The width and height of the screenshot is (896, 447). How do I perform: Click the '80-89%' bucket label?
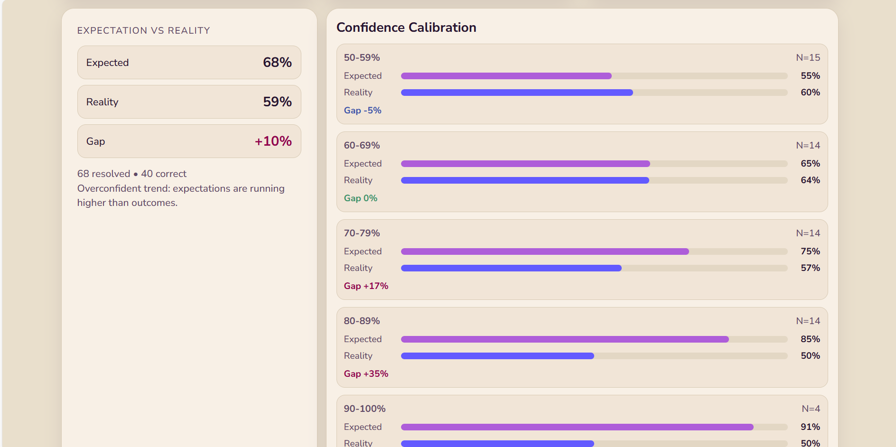[362, 321]
